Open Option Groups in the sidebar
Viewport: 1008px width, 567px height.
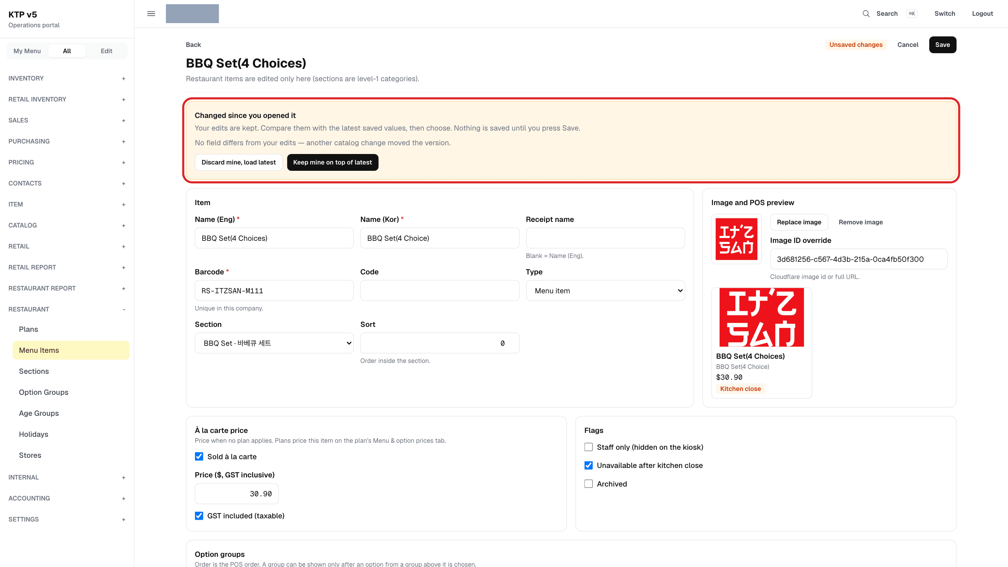(x=43, y=392)
